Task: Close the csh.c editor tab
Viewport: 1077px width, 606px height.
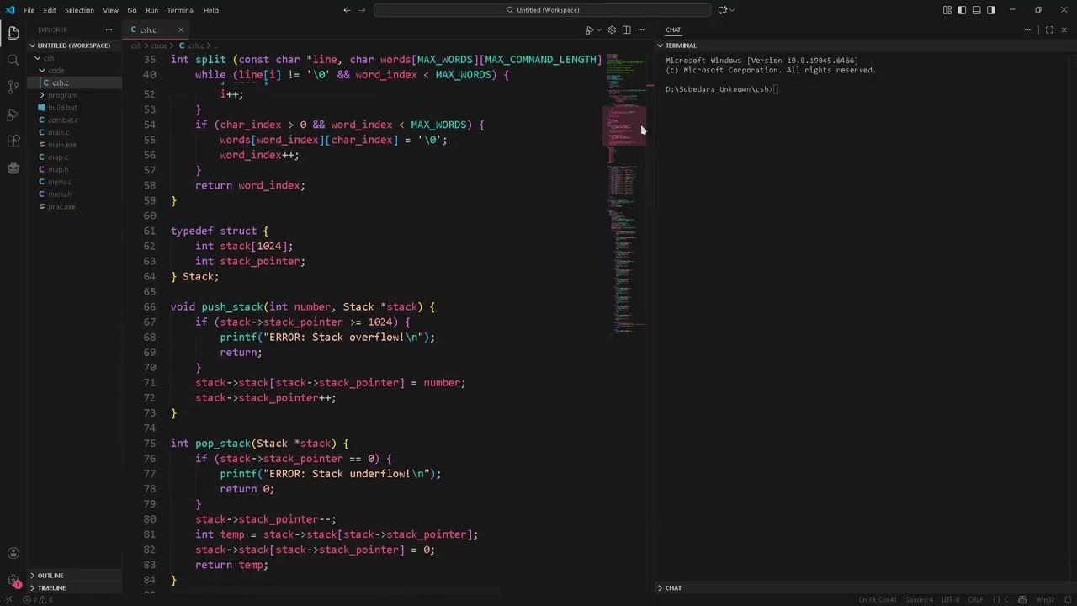Action: point(180,29)
